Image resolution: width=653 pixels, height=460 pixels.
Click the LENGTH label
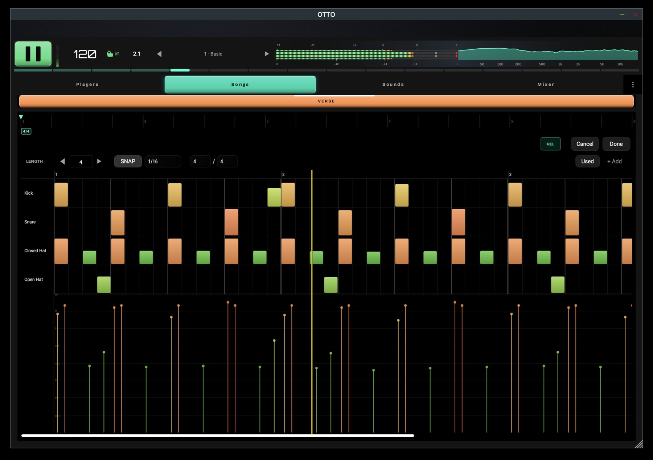click(x=34, y=162)
